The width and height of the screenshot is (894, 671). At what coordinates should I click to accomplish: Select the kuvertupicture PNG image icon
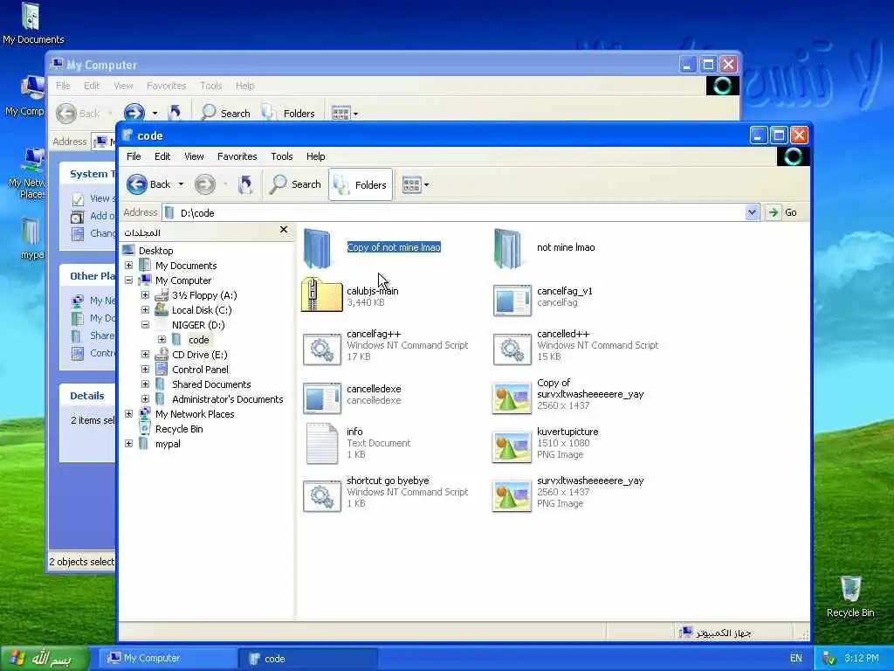coord(512,446)
